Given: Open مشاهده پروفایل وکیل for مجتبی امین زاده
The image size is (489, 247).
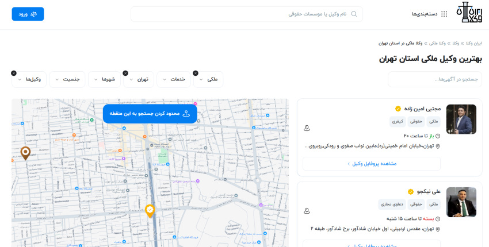Looking at the screenshot, I should (372, 164).
